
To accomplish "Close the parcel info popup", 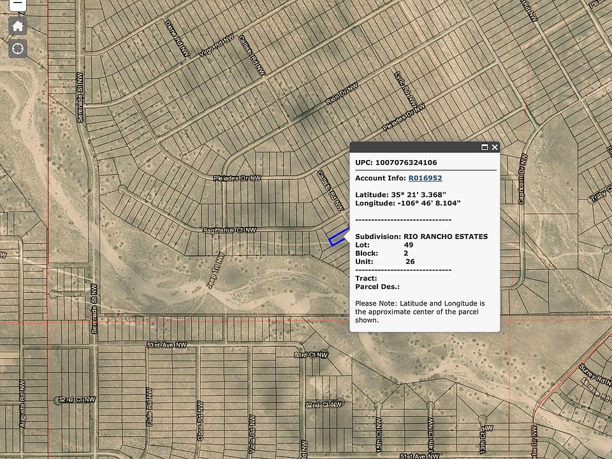I will [495, 147].
